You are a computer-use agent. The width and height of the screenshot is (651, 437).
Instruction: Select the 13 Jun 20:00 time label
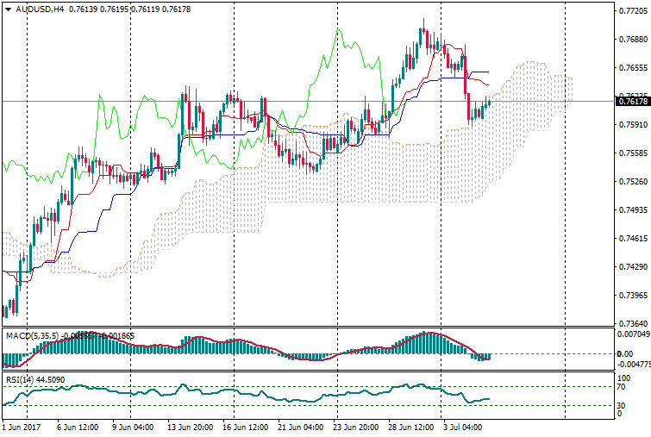pyautogui.click(x=191, y=427)
